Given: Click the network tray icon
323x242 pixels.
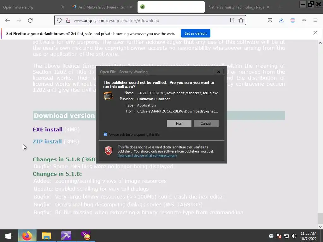Looking at the screenshot, I should pos(286,236).
